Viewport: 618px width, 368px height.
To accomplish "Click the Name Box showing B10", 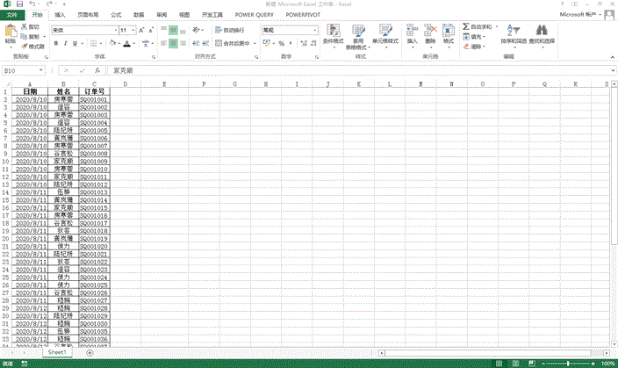I will pos(26,69).
